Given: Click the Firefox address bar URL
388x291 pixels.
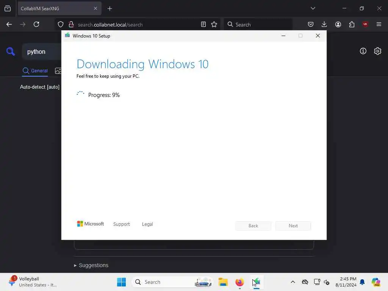Looking at the screenshot, I should tap(110, 25).
